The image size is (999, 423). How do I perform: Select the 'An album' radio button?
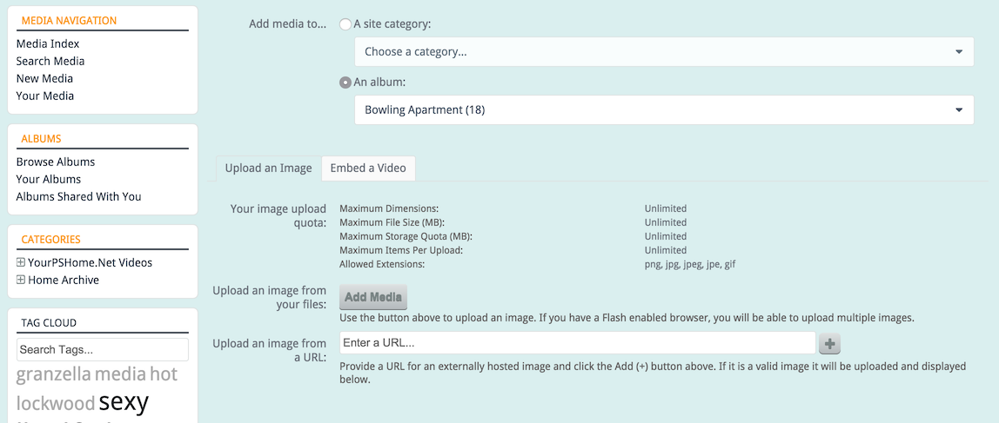click(345, 83)
